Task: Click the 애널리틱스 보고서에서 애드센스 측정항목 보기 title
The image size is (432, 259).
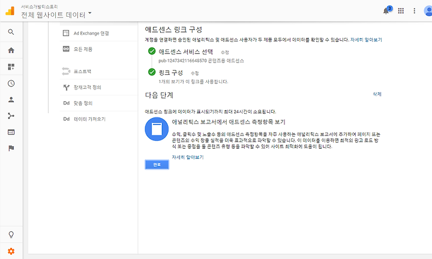Action: coord(229,122)
